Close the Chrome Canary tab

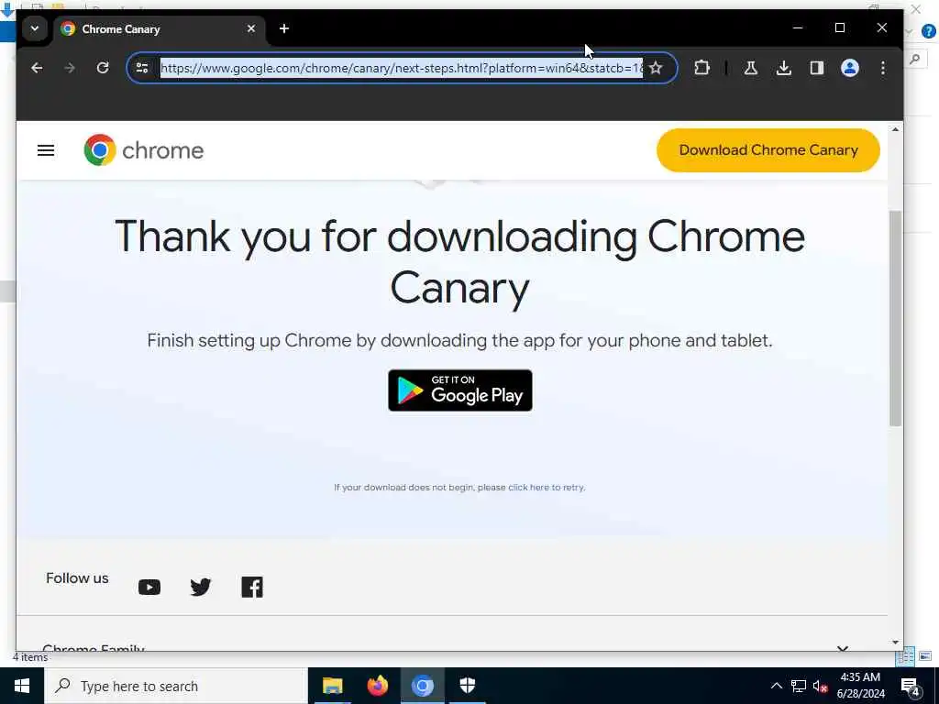tap(251, 28)
